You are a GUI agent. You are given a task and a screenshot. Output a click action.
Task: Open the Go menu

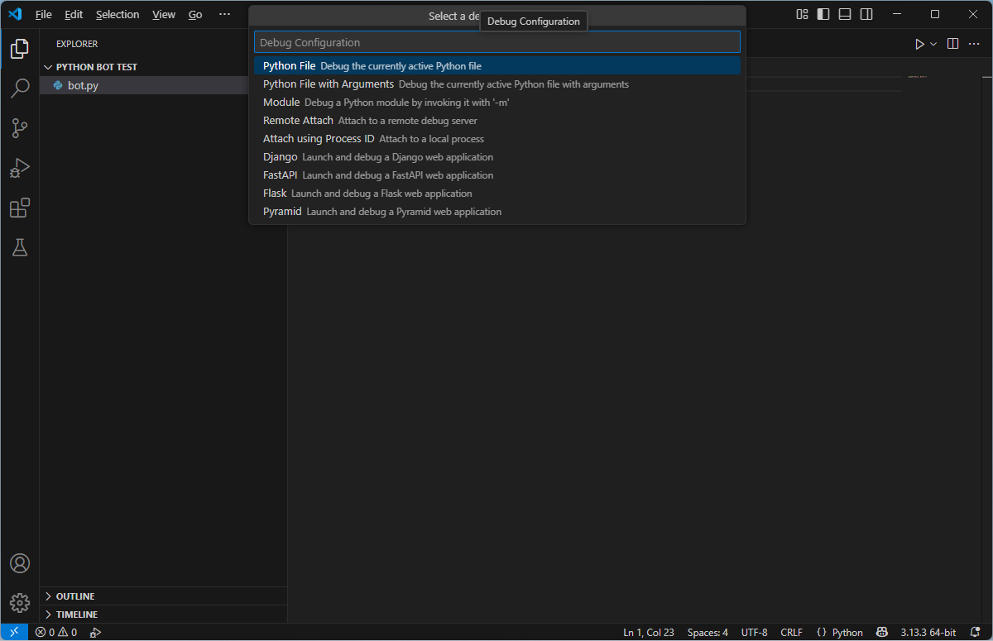click(195, 15)
